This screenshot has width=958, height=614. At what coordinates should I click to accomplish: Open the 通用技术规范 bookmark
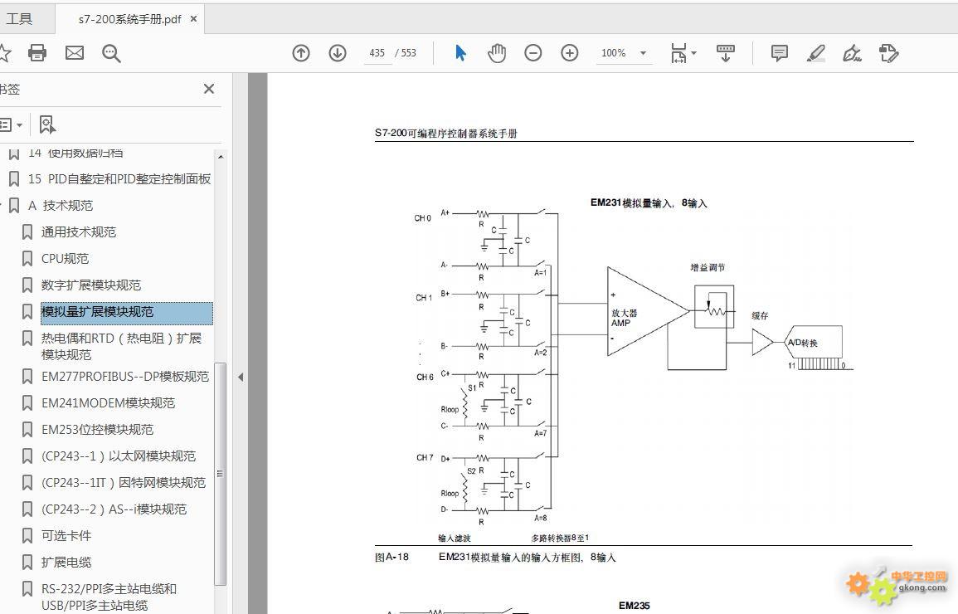(78, 232)
